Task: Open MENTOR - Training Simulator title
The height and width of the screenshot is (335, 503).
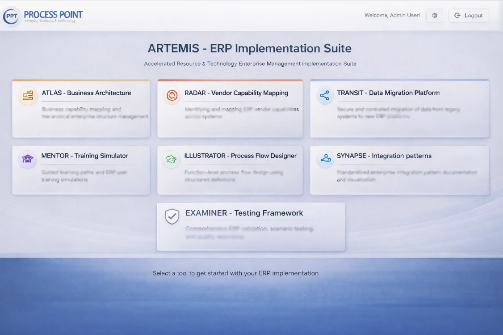Action: (x=85, y=156)
